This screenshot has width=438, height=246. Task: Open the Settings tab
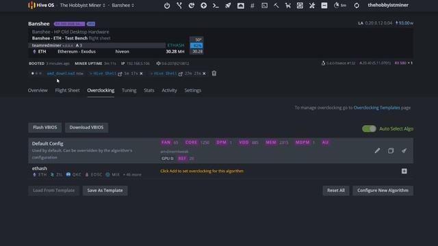(193, 90)
